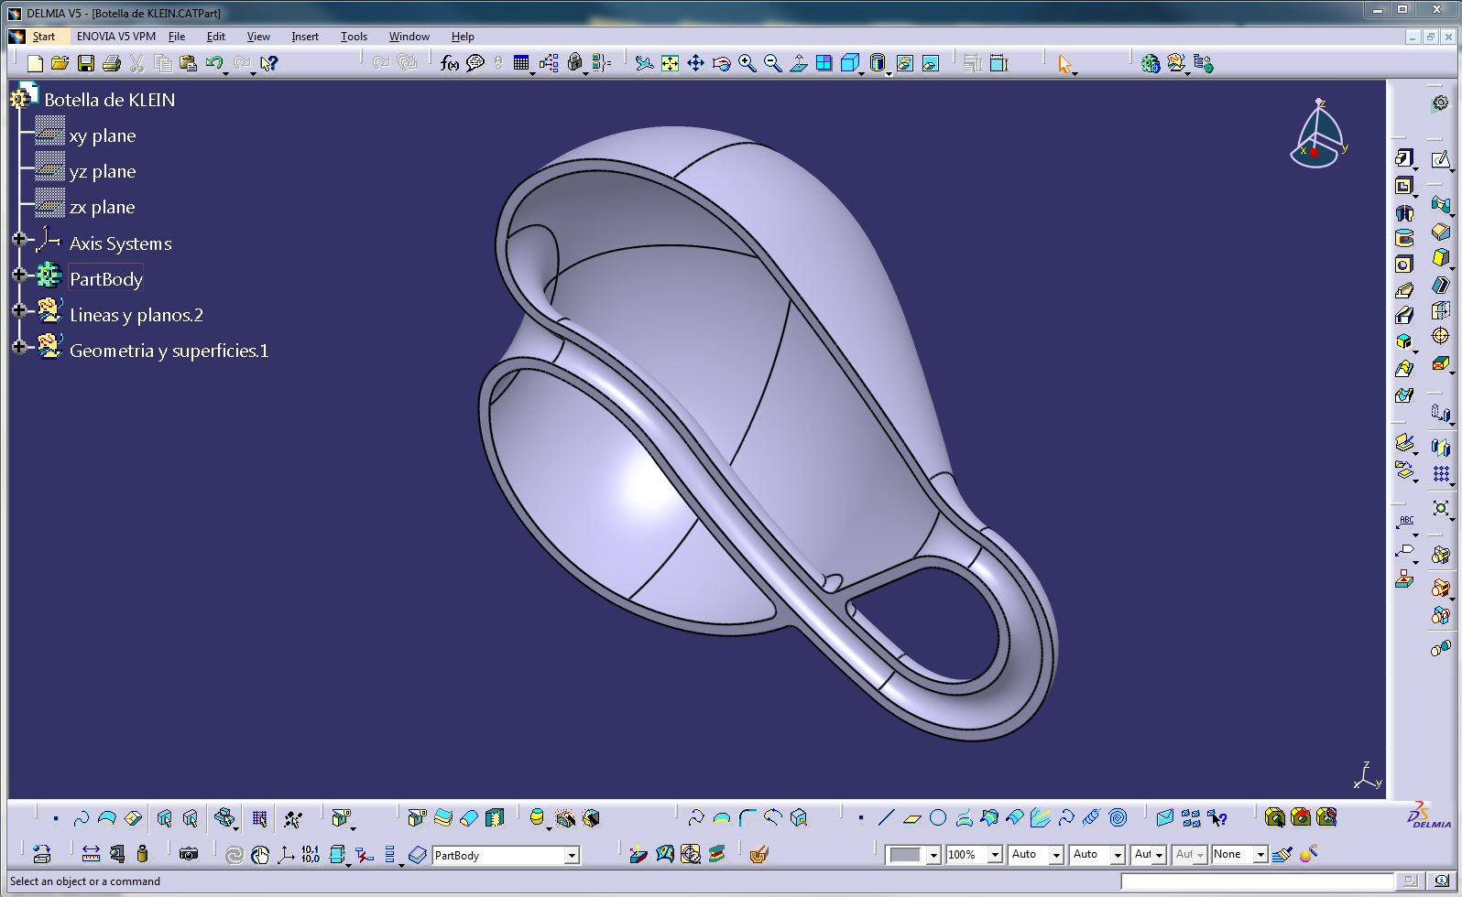The height and width of the screenshot is (897, 1462).
Task: Click the Fit All In icon
Action: (671, 63)
